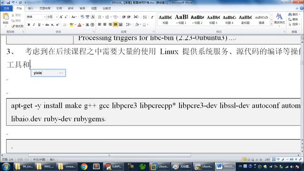Toggle Bold formatting

tap(28, 25)
